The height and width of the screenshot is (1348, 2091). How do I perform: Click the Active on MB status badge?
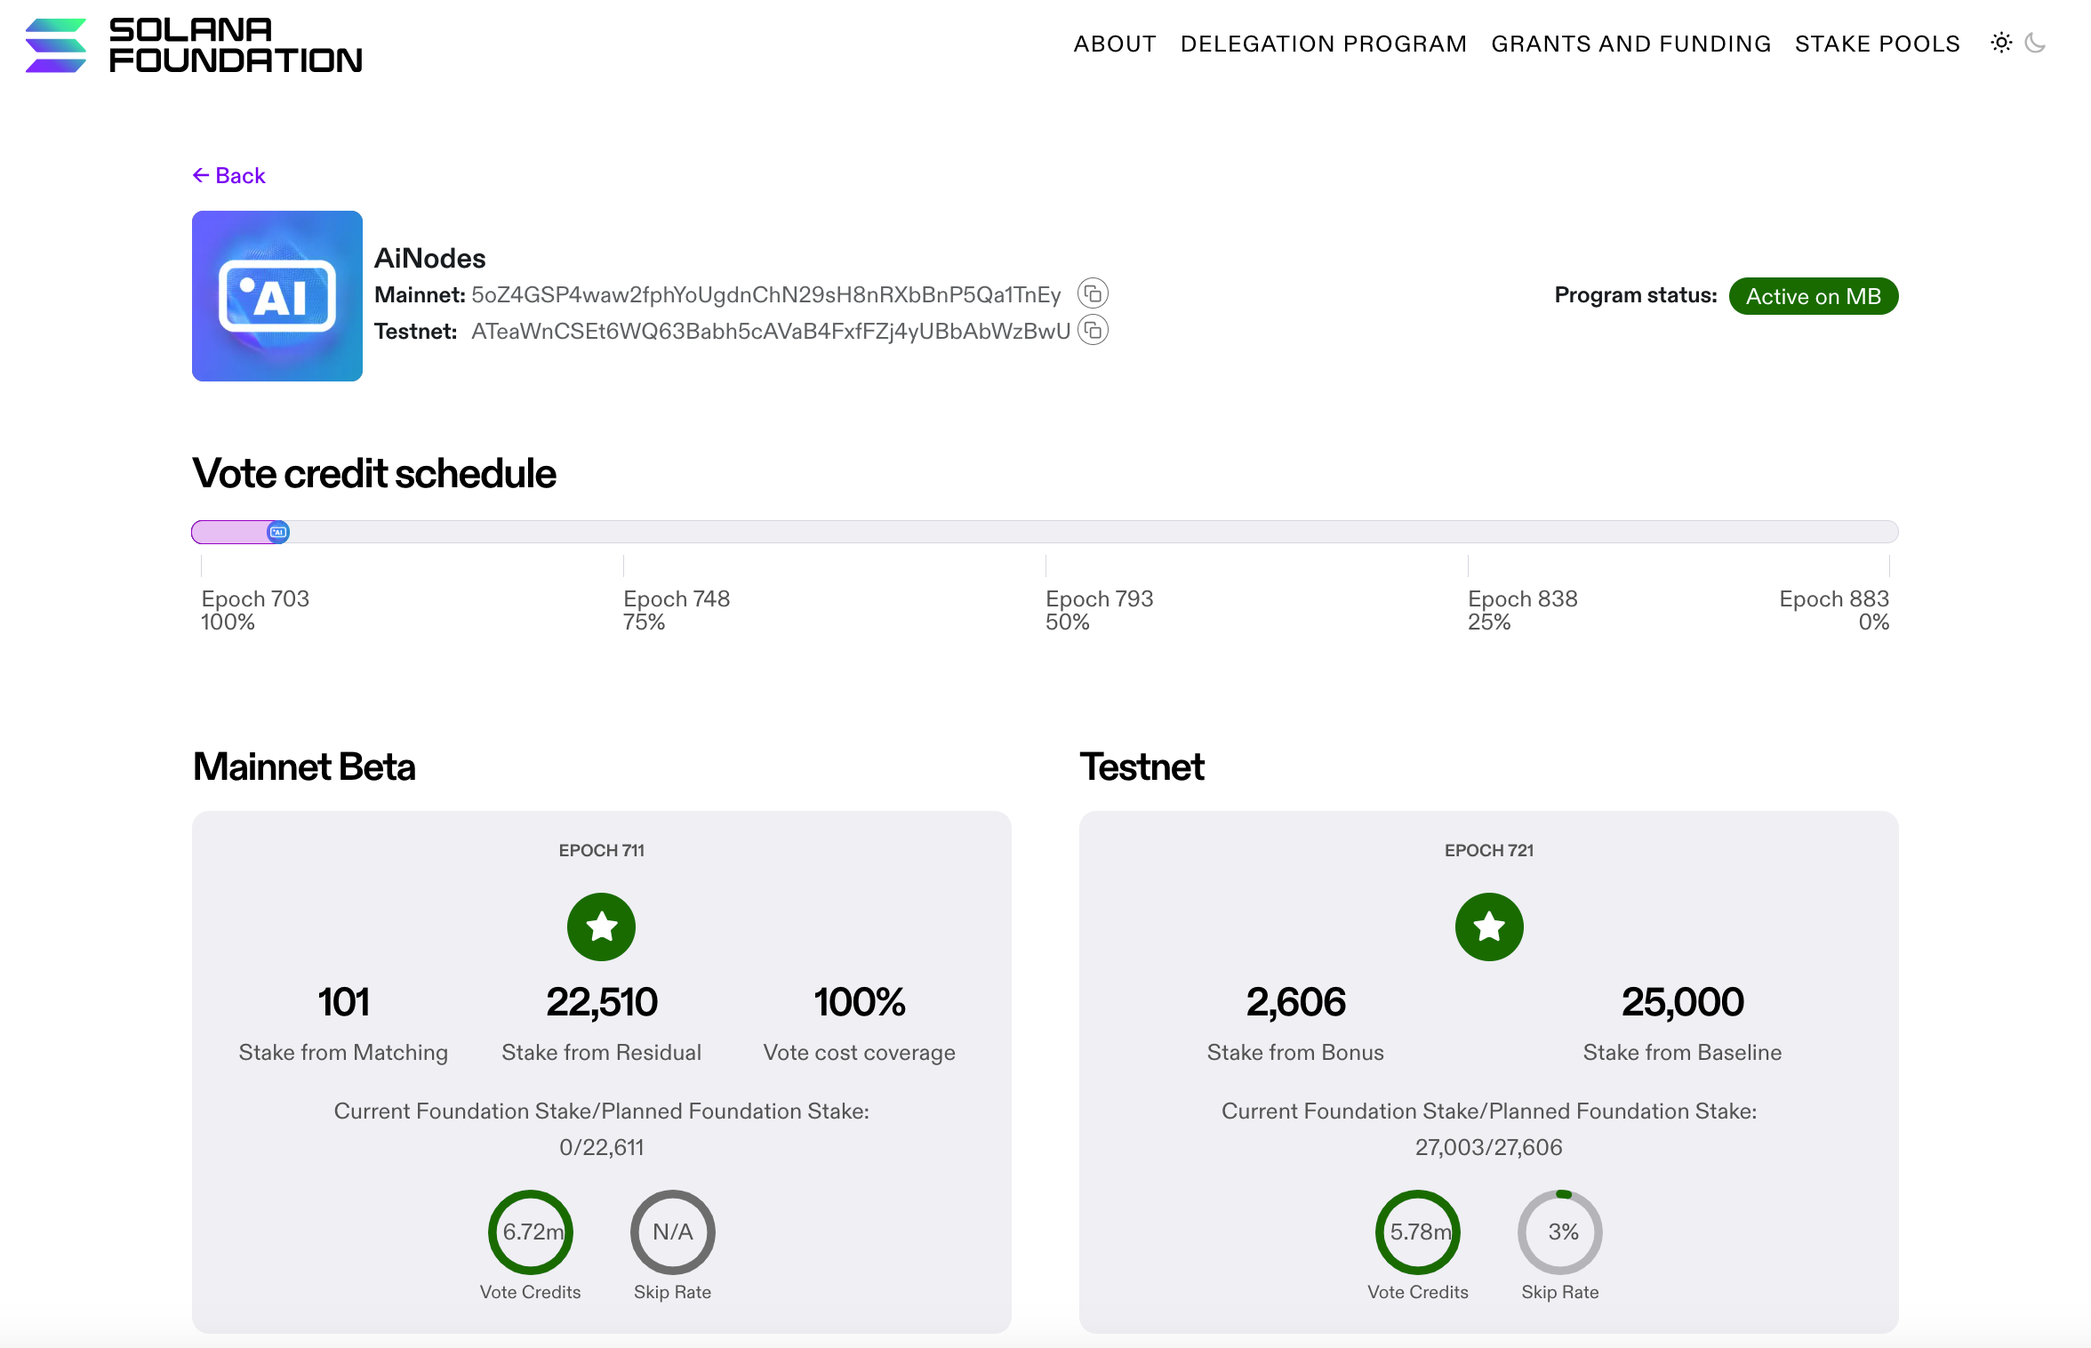(x=1814, y=296)
